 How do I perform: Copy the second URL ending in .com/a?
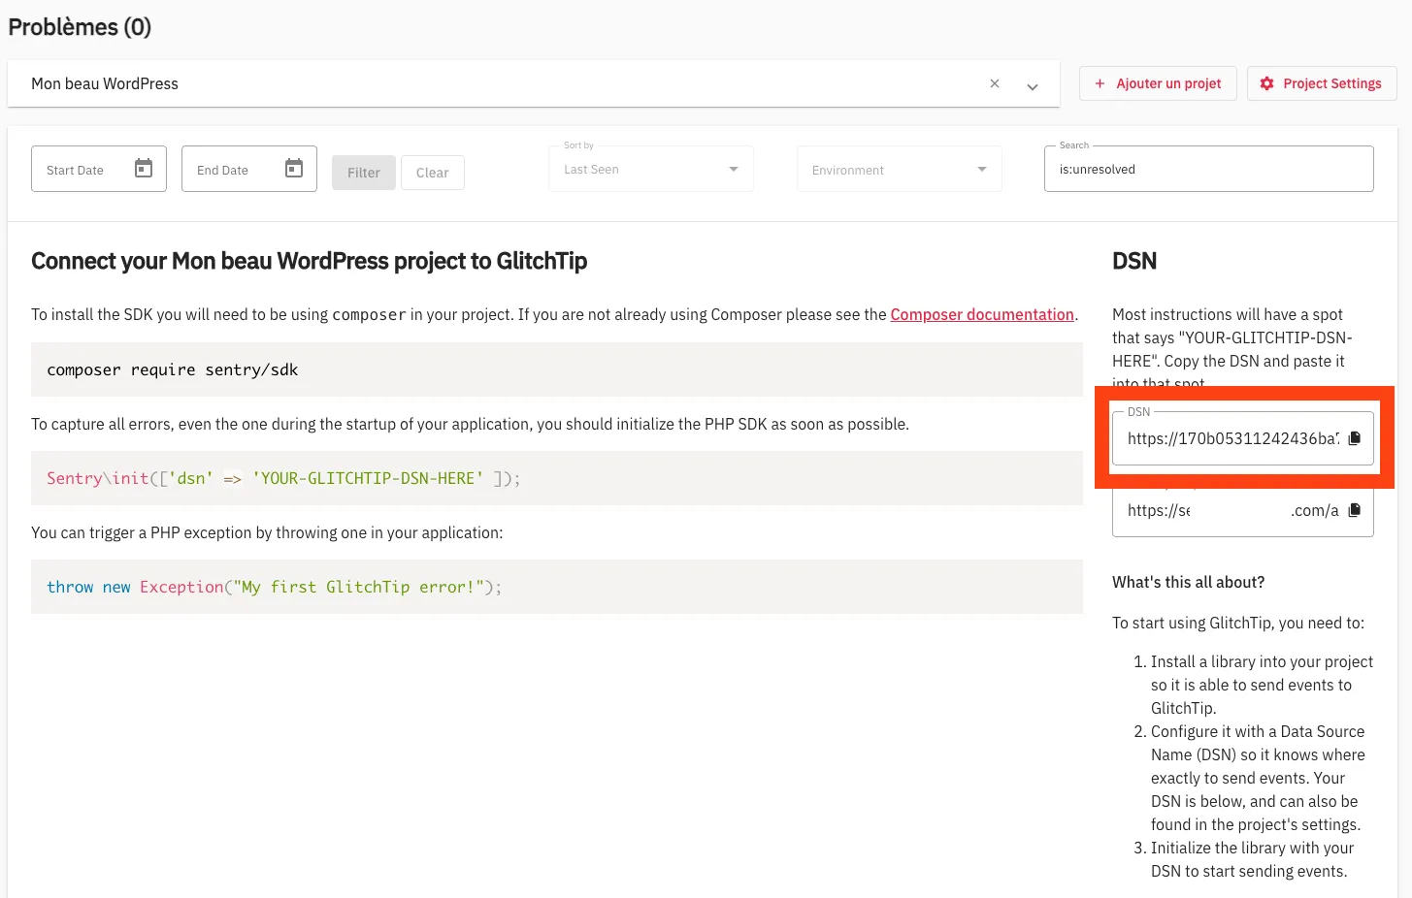point(1355,510)
